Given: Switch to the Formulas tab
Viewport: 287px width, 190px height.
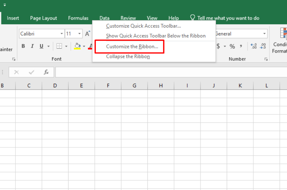Looking at the screenshot, I should [x=78, y=18].
